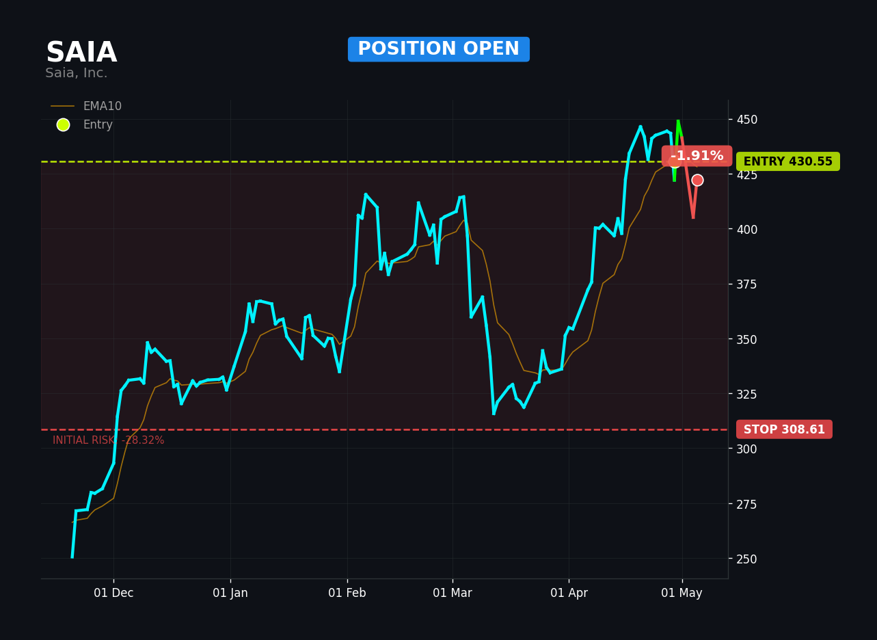Click the 01 Mar date label

(453, 593)
